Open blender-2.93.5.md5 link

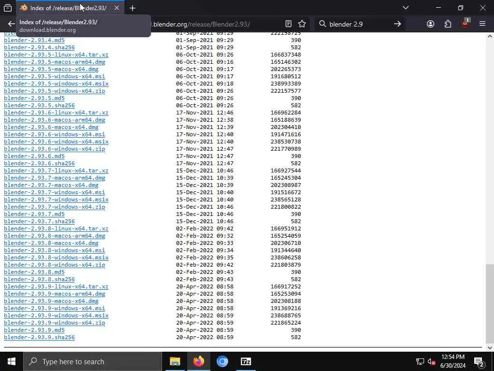click(x=34, y=98)
